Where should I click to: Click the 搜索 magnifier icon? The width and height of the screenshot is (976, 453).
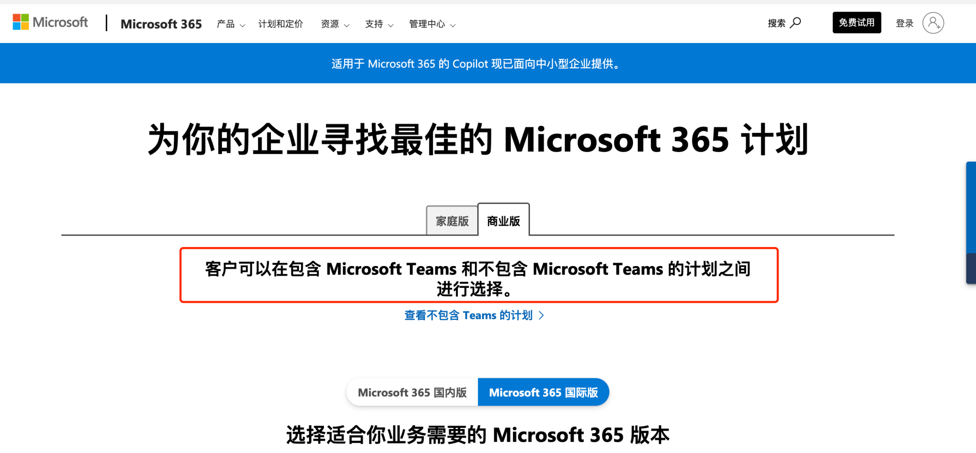(795, 22)
